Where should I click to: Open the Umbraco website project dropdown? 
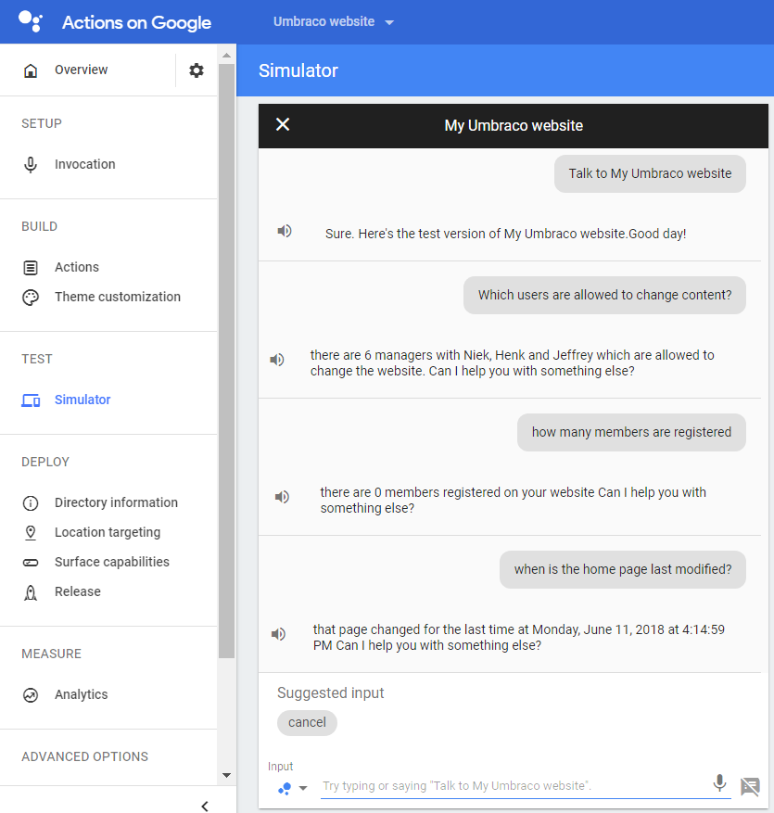tap(334, 21)
